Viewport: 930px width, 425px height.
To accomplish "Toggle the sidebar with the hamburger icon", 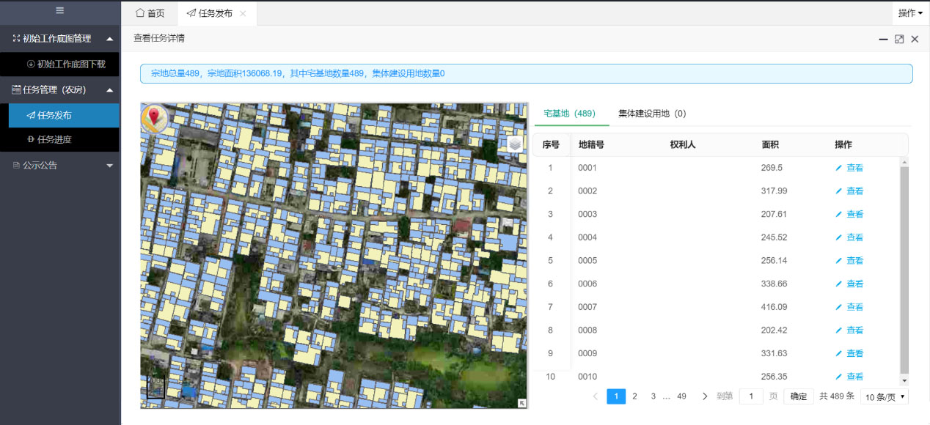I will point(59,10).
